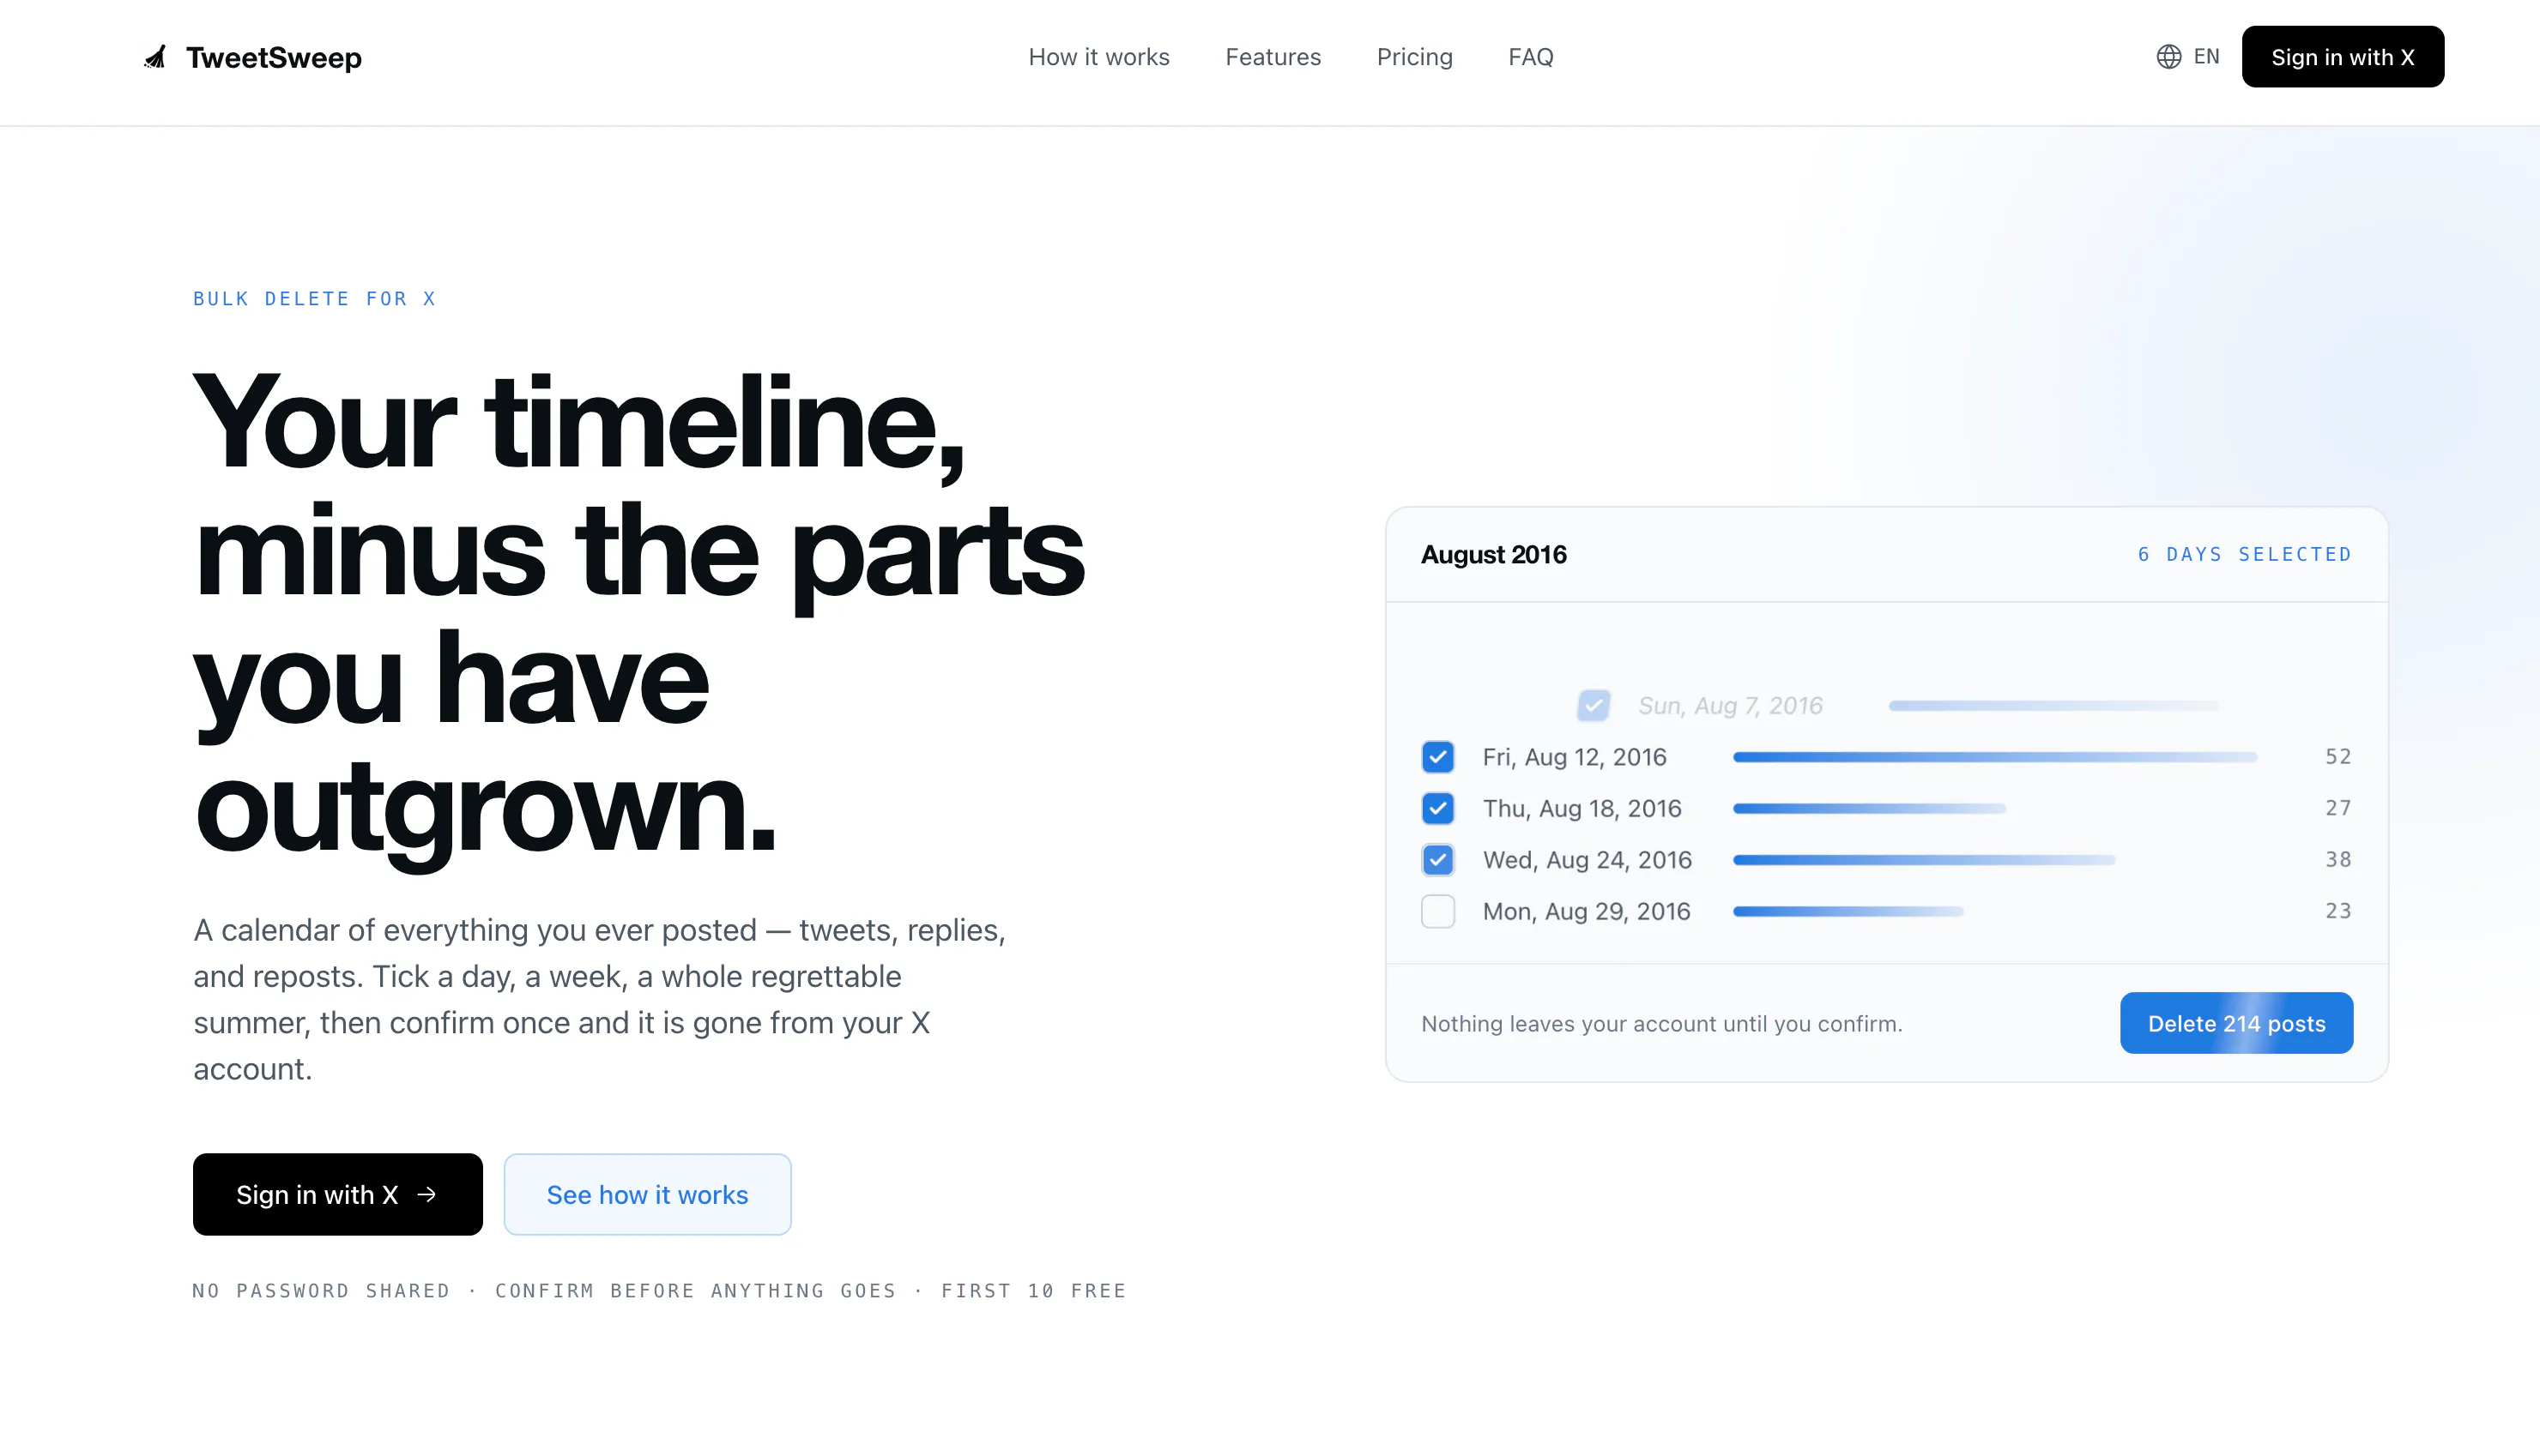The height and width of the screenshot is (1456, 2540).
Task: Click the FIRST 10 FREE text
Action: coord(1033,1290)
